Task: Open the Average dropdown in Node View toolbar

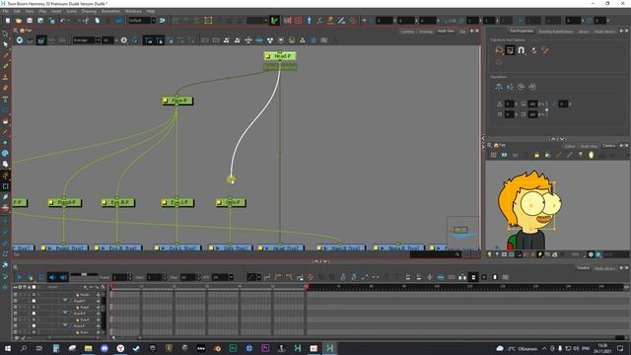Action: point(87,40)
